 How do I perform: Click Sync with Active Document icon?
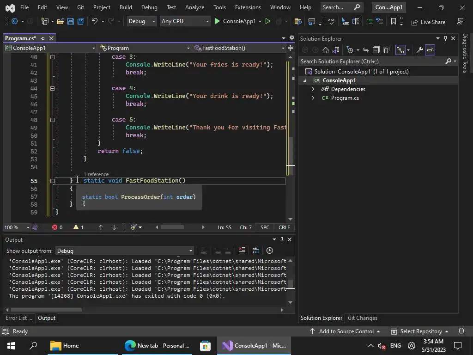click(365, 50)
